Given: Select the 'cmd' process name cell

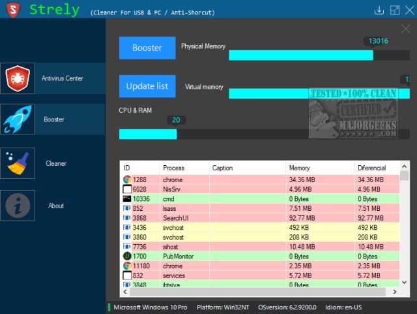Looking at the screenshot, I should pos(169,199).
